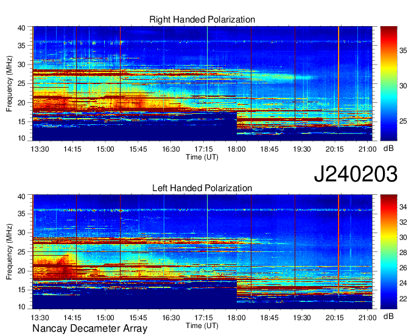Click the 16:30 tick on bottom plot
414x336 pixels.
171,318
